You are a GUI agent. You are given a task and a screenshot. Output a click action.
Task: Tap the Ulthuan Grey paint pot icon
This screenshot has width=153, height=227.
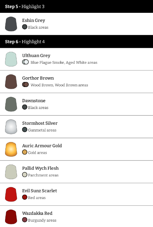click(x=11, y=59)
